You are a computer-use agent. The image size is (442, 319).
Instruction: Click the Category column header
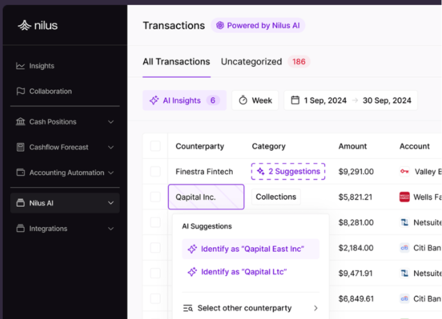click(269, 146)
